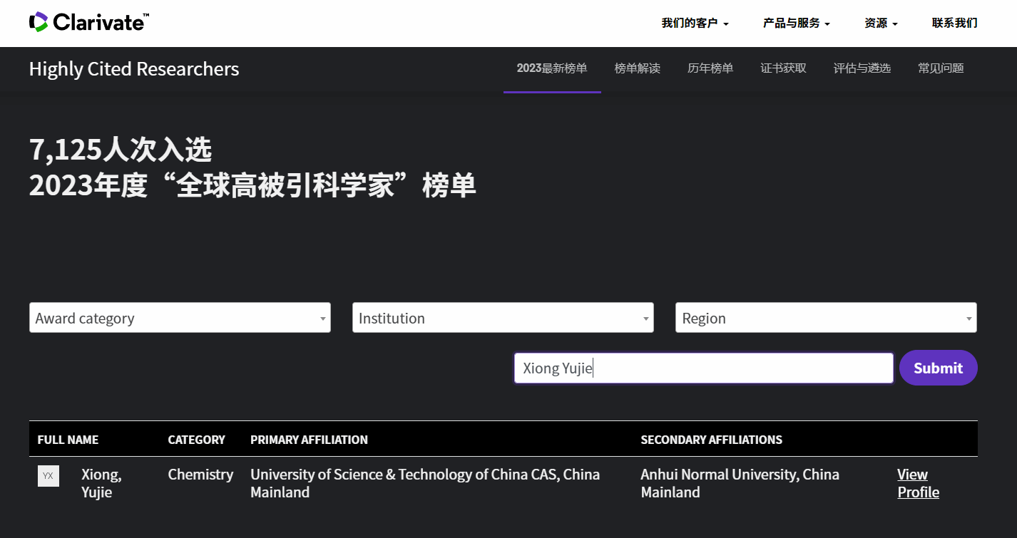Switch to 榜单解读 tab
The width and height of the screenshot is (1017, 538).
[x=637, y=69]
